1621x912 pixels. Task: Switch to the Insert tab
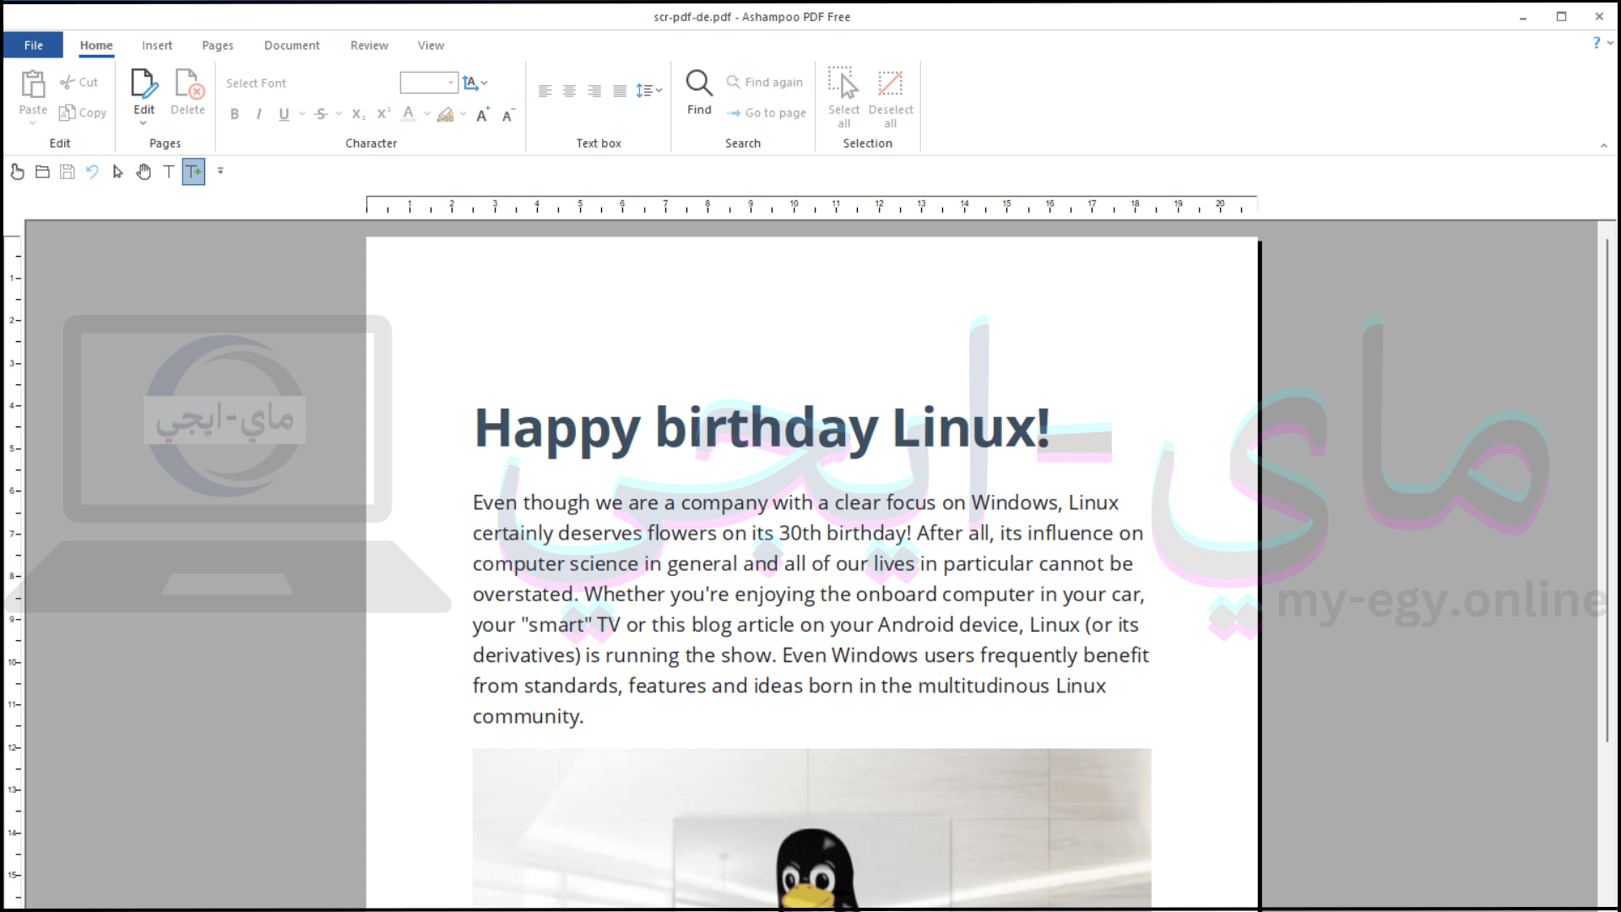tap(157, 45)
